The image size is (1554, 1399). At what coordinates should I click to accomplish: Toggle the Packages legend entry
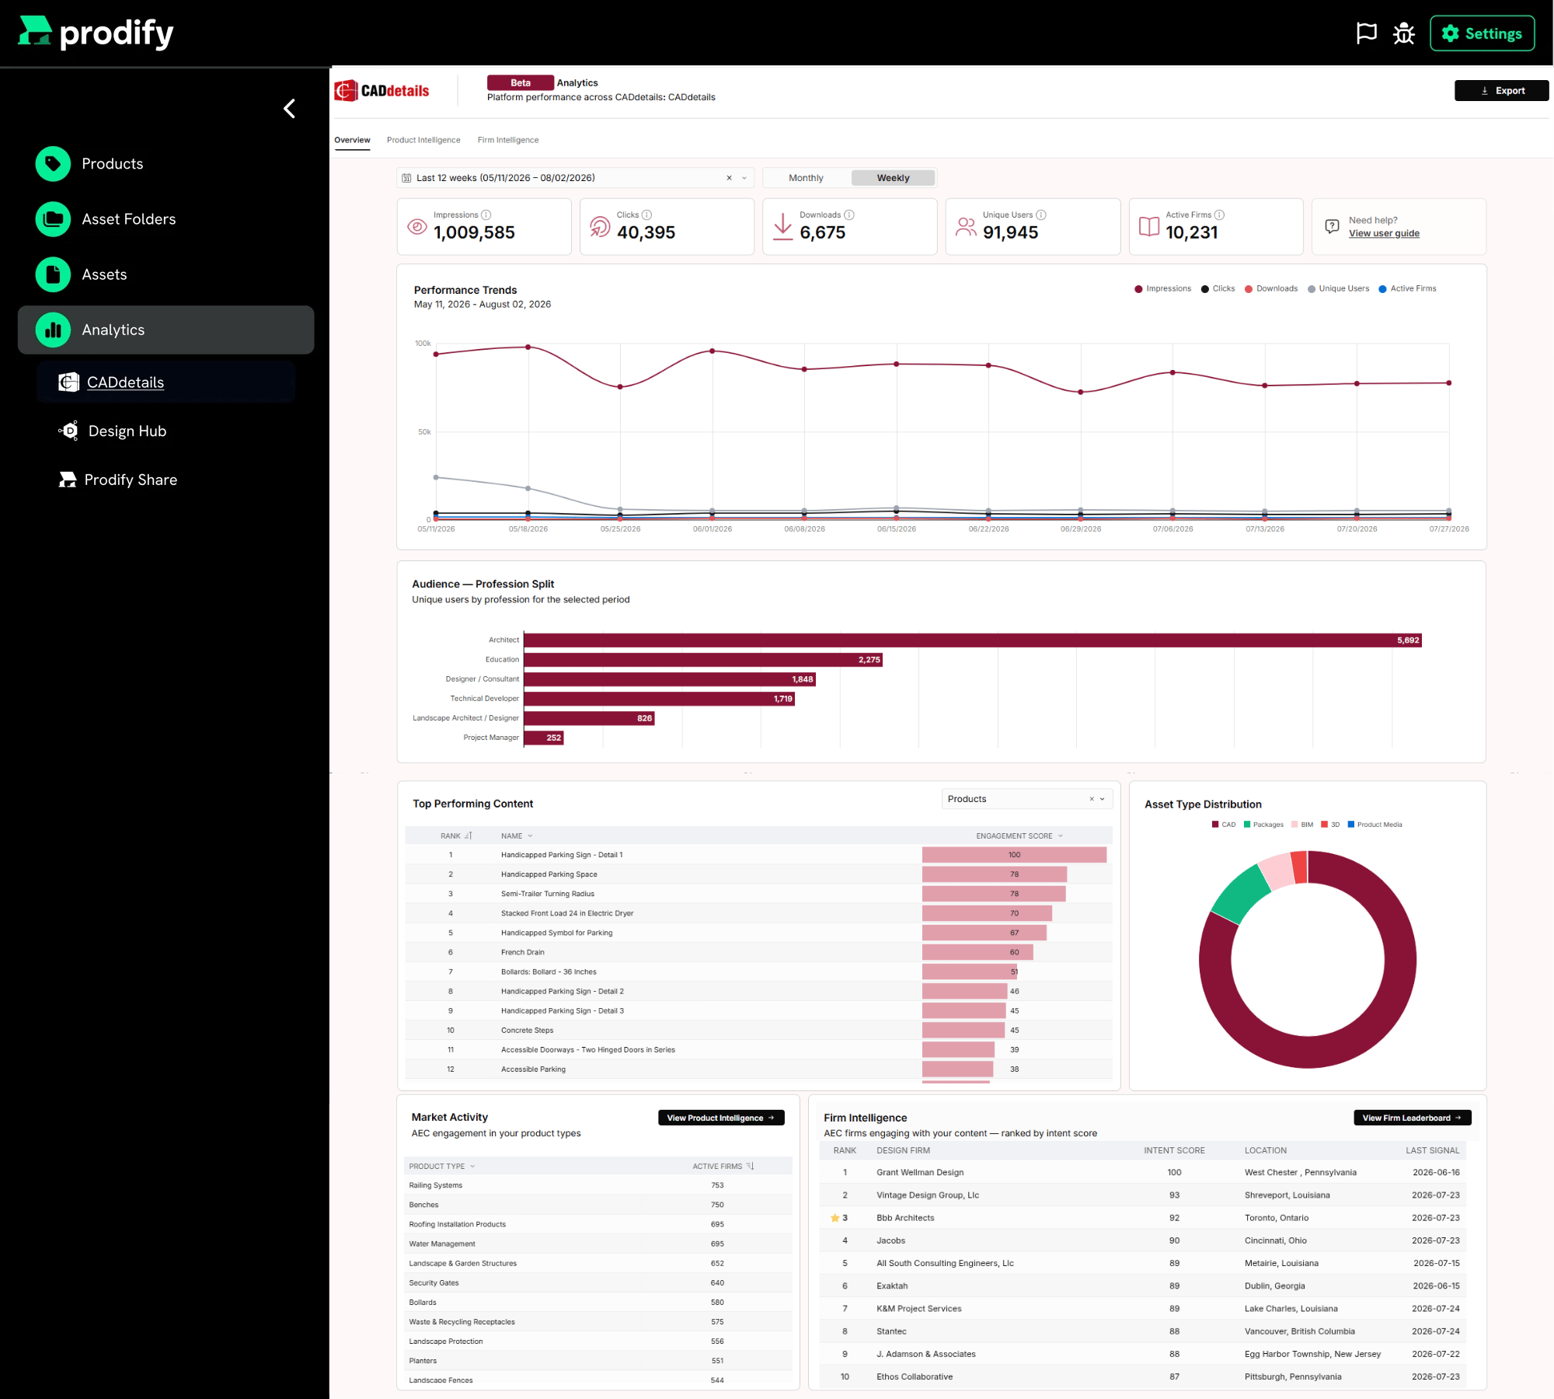tap(1263, 825)
